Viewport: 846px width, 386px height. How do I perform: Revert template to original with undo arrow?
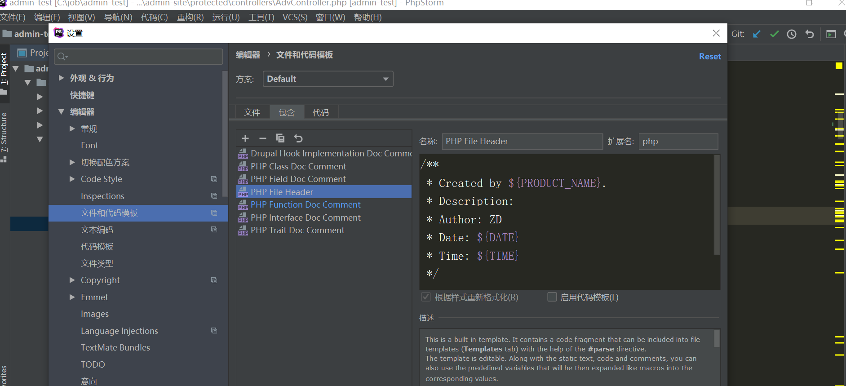click(298, 138)
